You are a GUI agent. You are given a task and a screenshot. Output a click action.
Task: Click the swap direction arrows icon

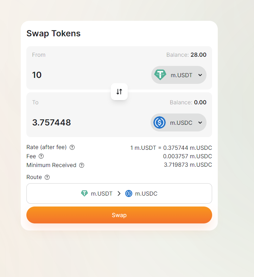[x=119, y=92]
